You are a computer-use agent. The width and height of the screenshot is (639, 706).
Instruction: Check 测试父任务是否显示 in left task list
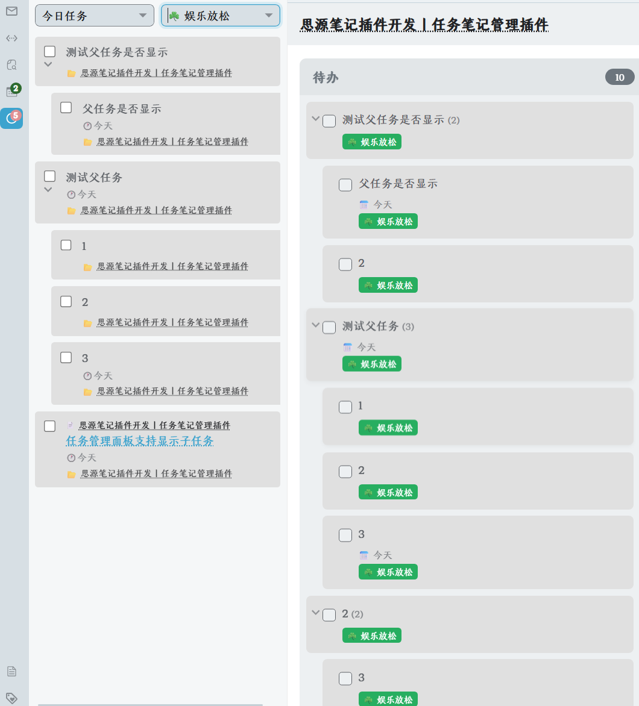pyautogui.click(x=49, y=51)
